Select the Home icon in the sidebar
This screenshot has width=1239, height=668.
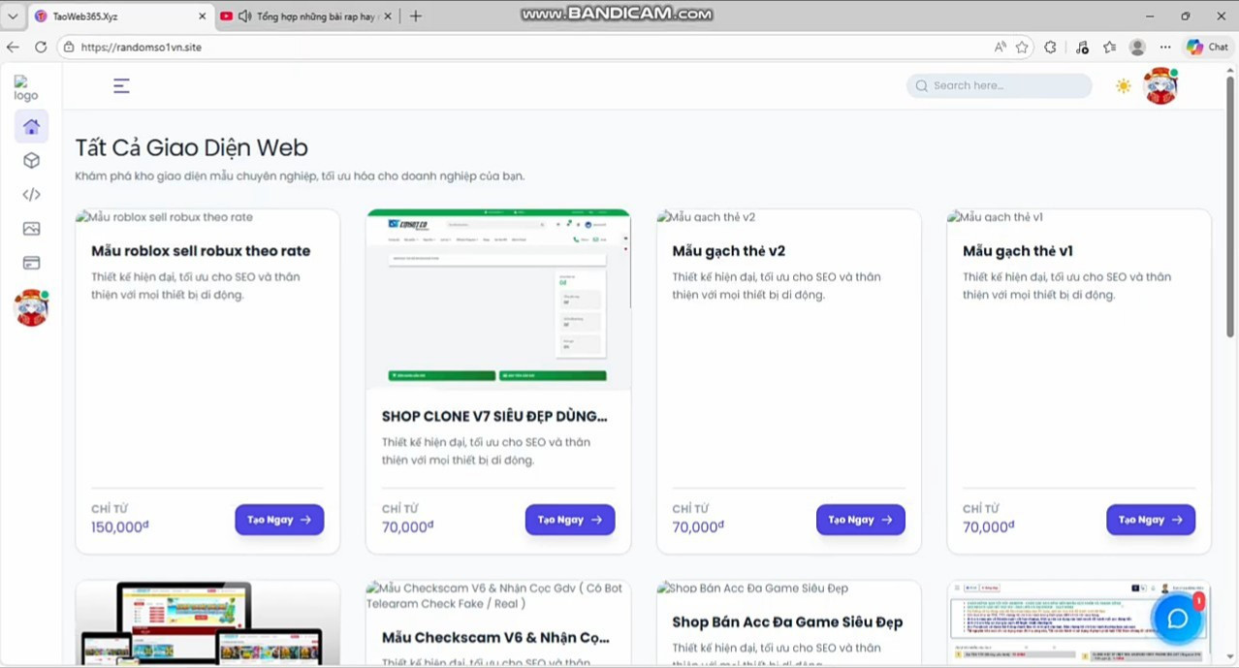pos(31,126)
